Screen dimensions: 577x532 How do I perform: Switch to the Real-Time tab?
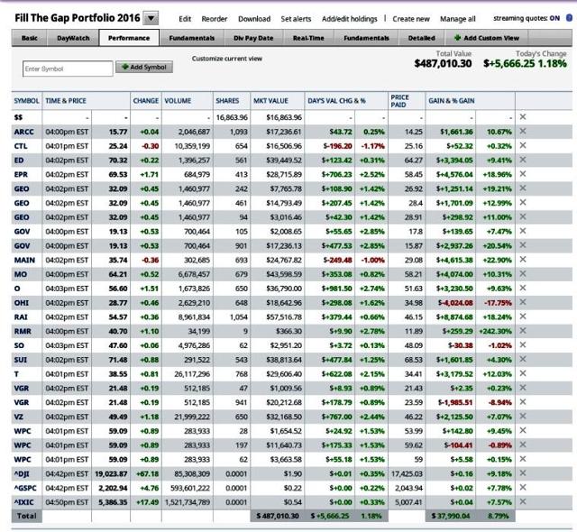pos(308,38)
